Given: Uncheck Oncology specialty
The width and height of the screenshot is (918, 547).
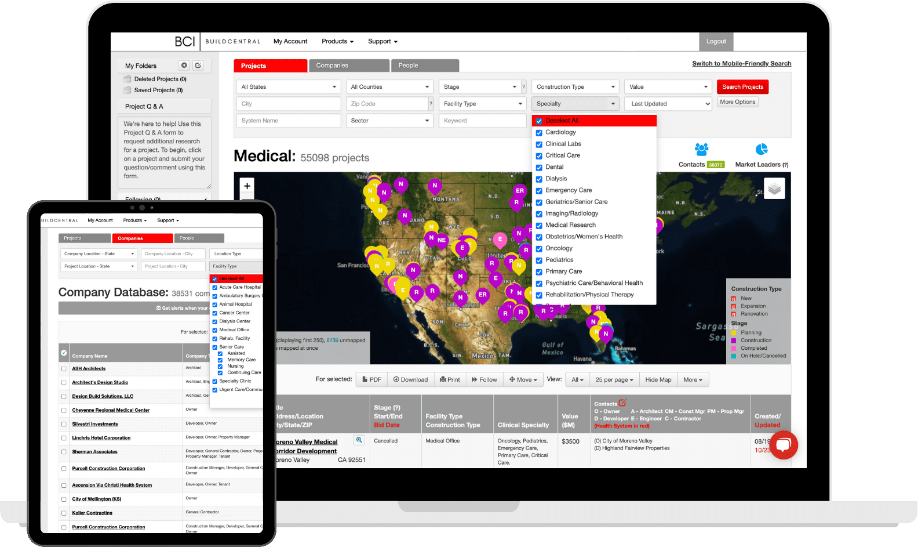Looking at the screenshot, I should (539, 249).
